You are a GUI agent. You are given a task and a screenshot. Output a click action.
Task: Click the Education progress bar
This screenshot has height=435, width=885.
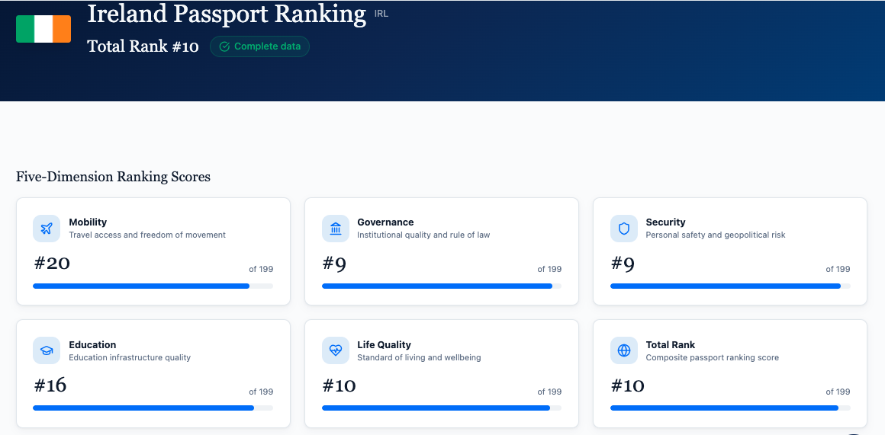tap(153, 408)
